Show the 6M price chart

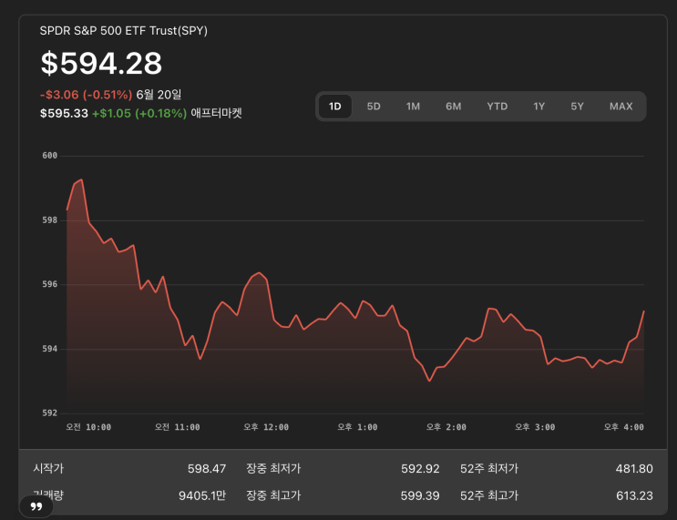coord(454,107)
